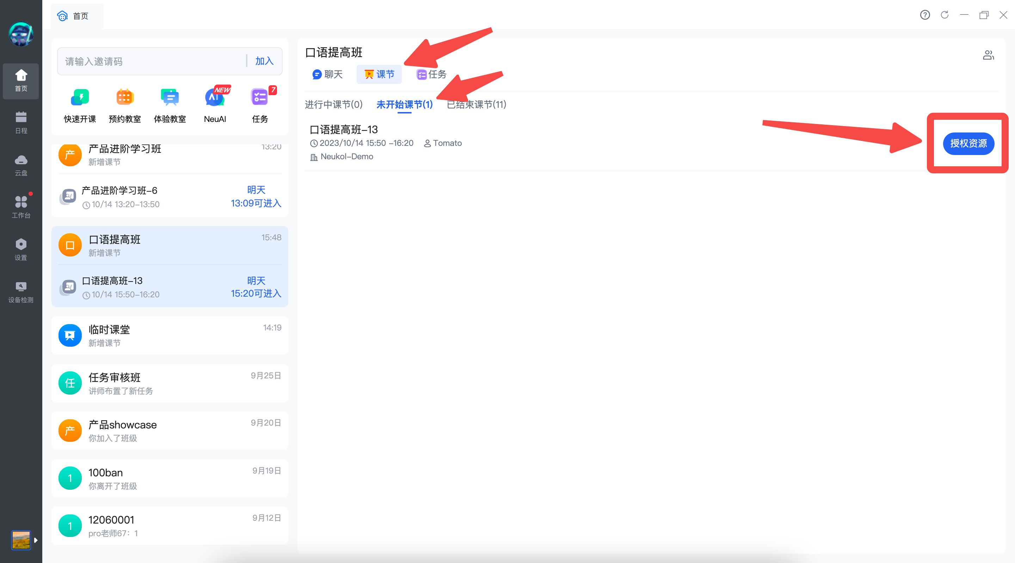Show 未开始课节(1) list
This screenshot has width=1015, height=563.
(405, 104)
